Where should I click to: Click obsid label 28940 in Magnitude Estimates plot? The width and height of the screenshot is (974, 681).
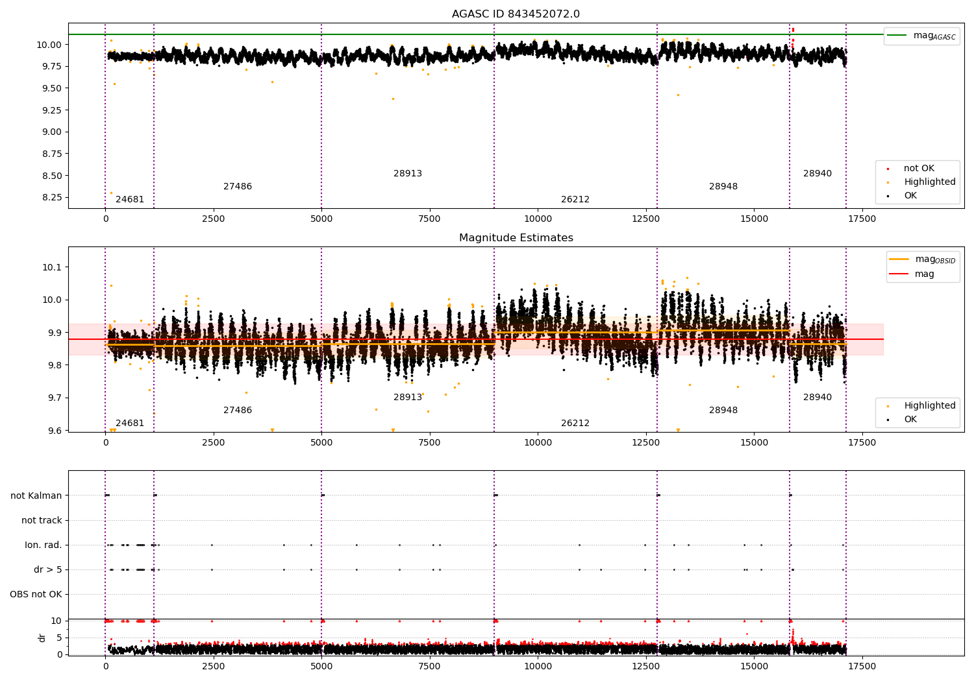818,398
